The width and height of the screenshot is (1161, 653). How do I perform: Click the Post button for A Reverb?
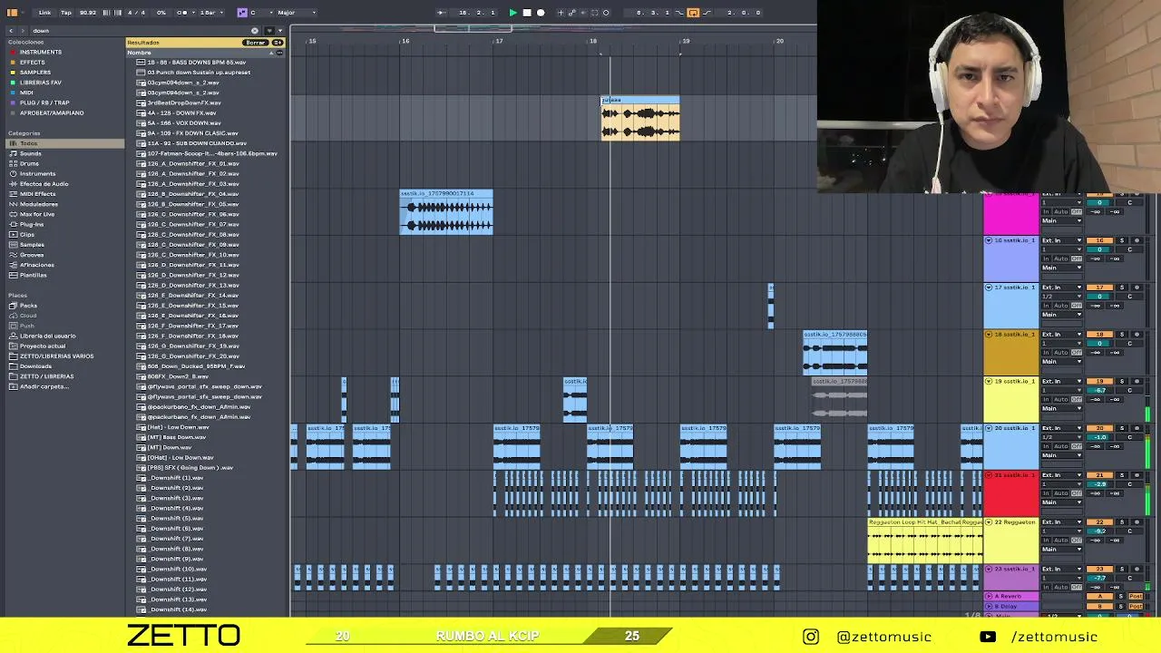pos(1136,596)
